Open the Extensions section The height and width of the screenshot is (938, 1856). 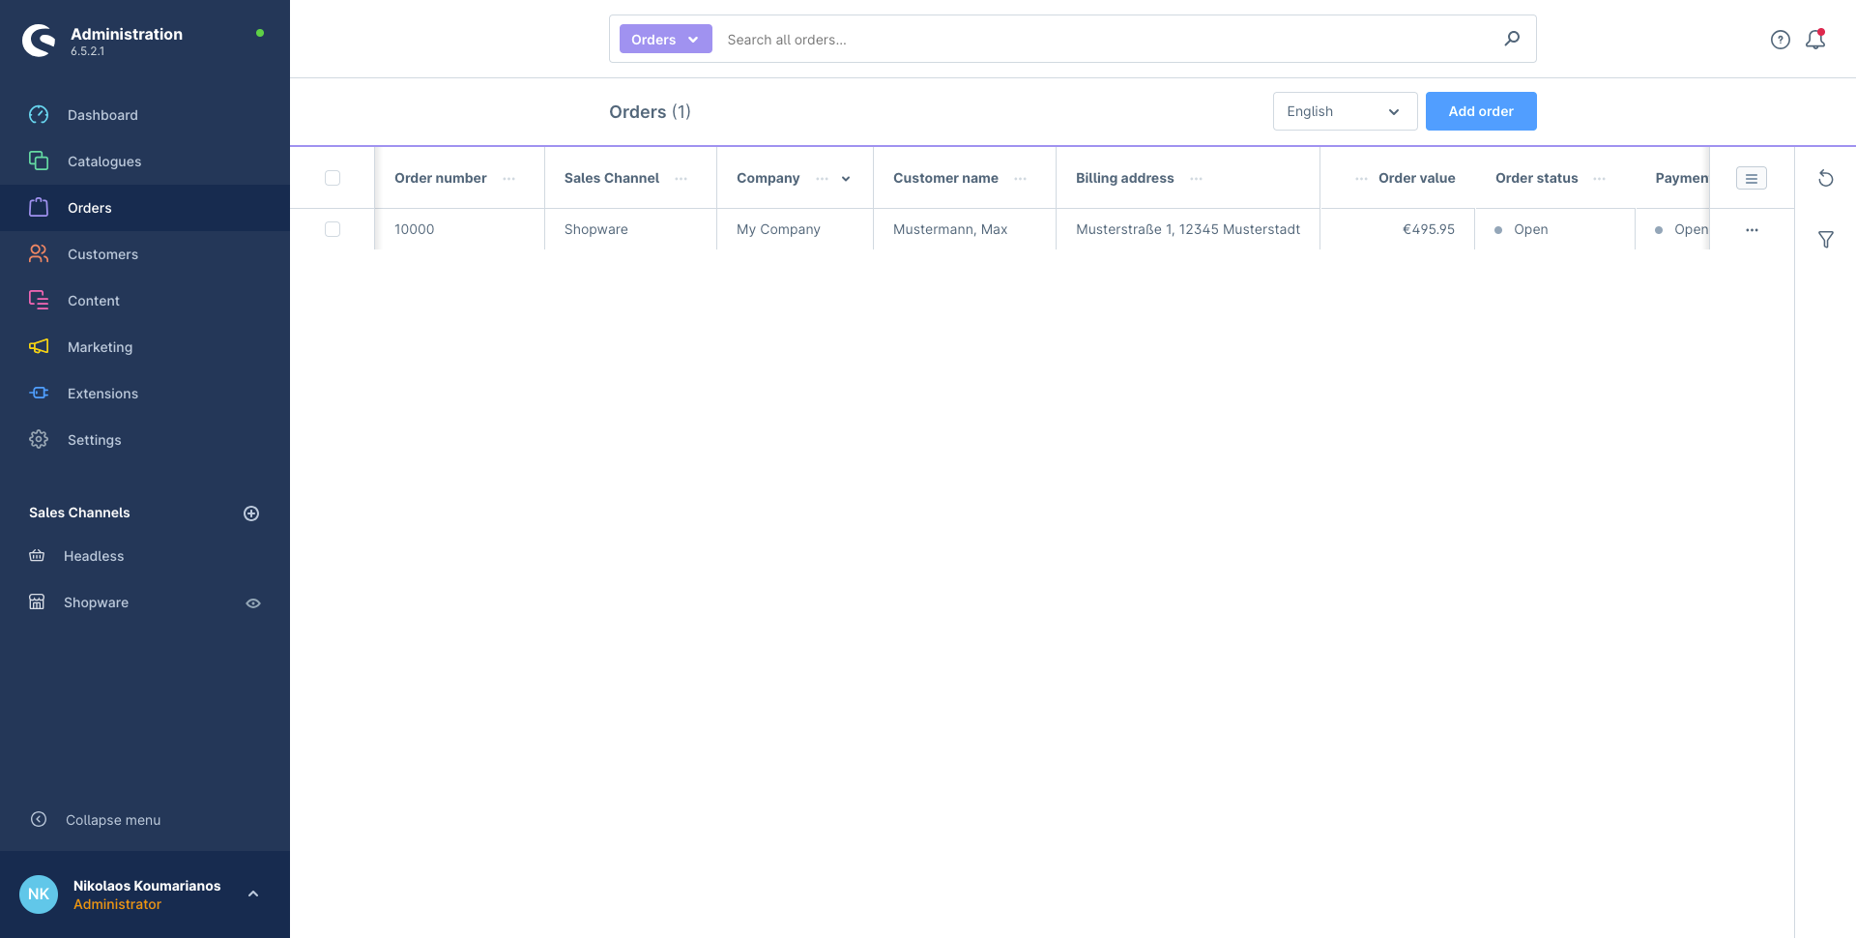(145, 394)
